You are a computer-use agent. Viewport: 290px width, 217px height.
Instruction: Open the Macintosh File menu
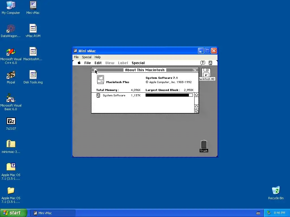(88, 63)
